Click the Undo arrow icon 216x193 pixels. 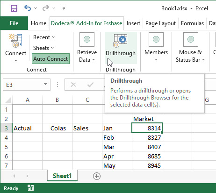28,8
